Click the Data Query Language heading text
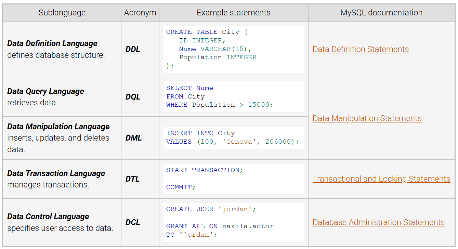Viewport: 458px width, 249px height. tap(45, 91)
